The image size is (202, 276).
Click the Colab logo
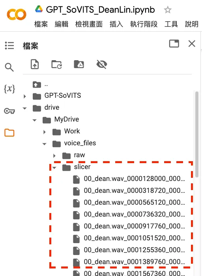point(17,14)
